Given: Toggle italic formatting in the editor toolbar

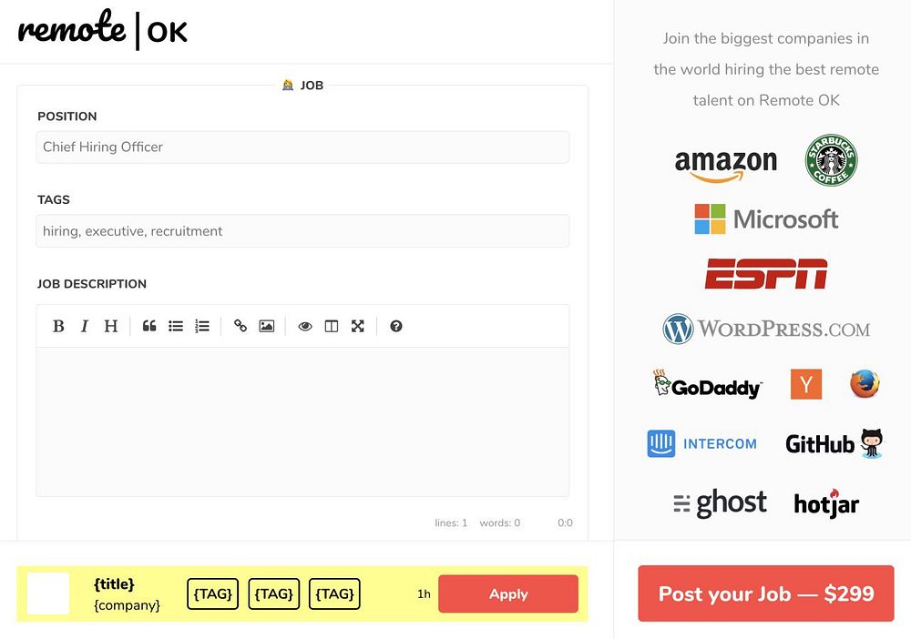Looking at the screenshot, I should click(85, 326).
